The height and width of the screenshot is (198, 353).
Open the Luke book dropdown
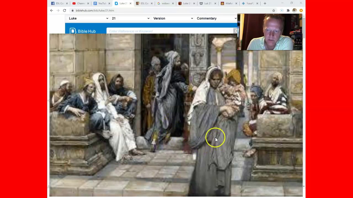tap(88, 18)
